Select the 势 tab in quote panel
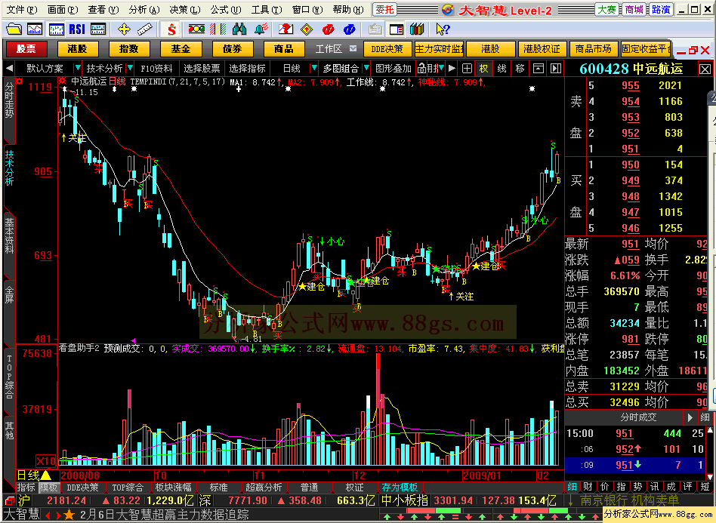This screenshot has height=523, width=716. (638, 487)
